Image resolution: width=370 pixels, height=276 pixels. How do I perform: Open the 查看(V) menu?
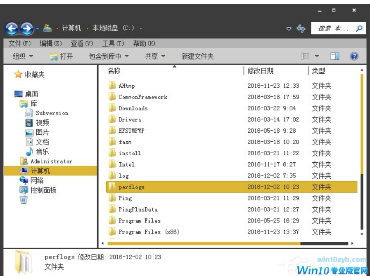[81, 43]
